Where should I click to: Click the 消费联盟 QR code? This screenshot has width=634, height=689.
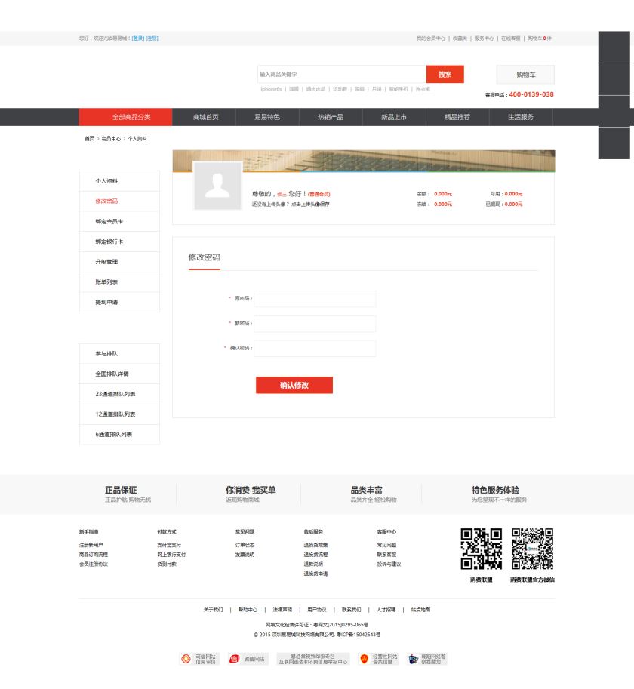pyautogui.click(x=481, y=549)
